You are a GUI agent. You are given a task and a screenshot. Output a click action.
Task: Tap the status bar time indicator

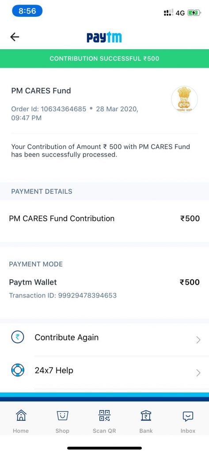point(27,11)
